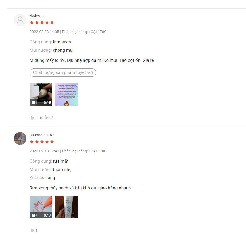Click review date 2022-03-23 14:35
Image resolution: width=246 pixels, height=246 pixels.
click(x=44, y=32)
